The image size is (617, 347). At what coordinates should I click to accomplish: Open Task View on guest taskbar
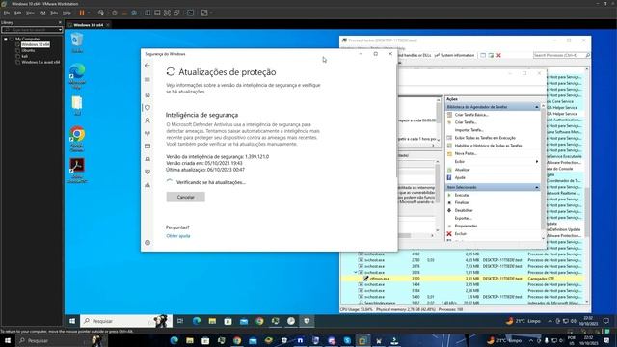[180, 321]
